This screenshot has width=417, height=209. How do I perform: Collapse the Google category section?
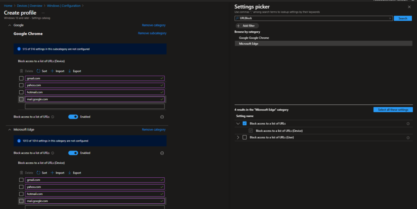pyautogui.click(x=10, y=25)
